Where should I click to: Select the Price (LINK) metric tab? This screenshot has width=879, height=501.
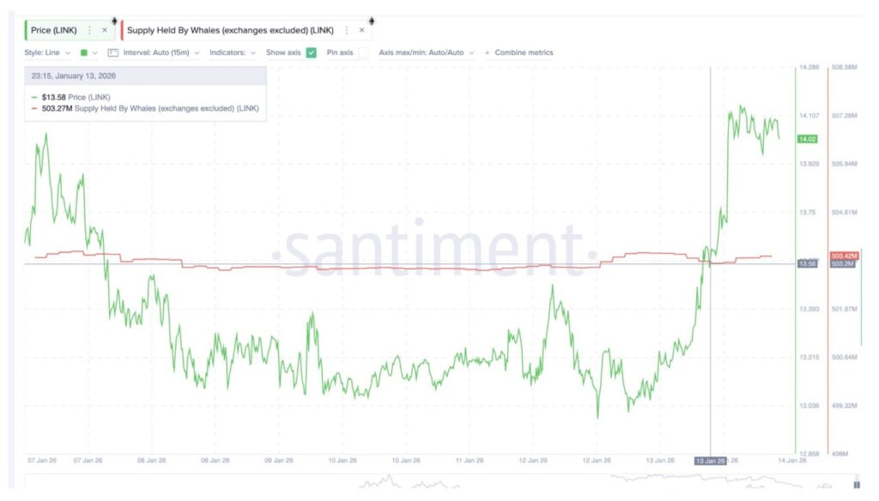pos(53,30)
